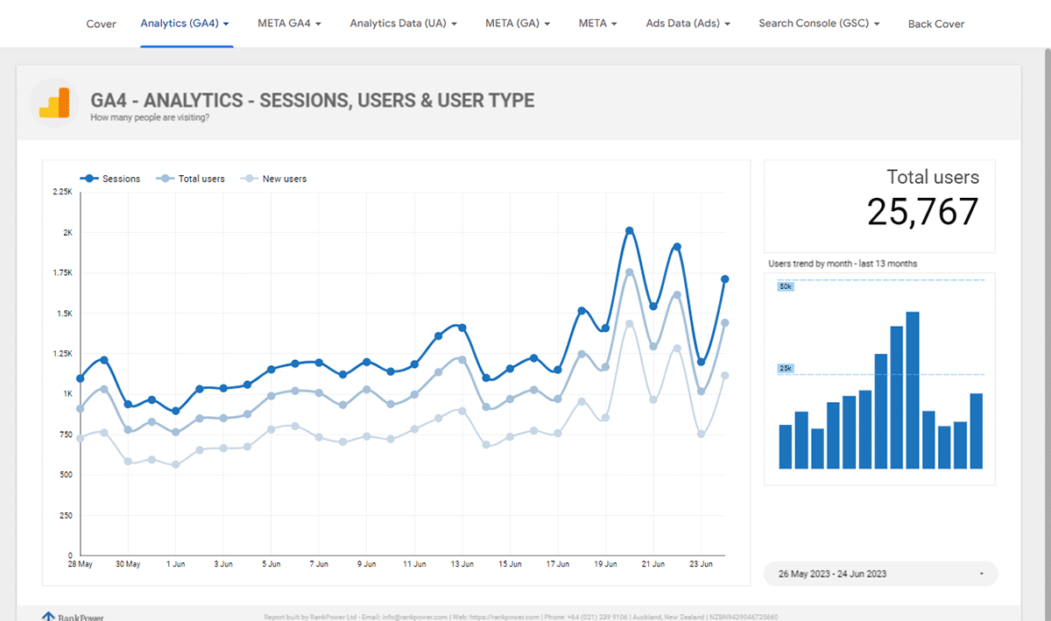
Task: Click the GA4 Analytics Sessions, Users & User Type title
Action: coord(313,100)
